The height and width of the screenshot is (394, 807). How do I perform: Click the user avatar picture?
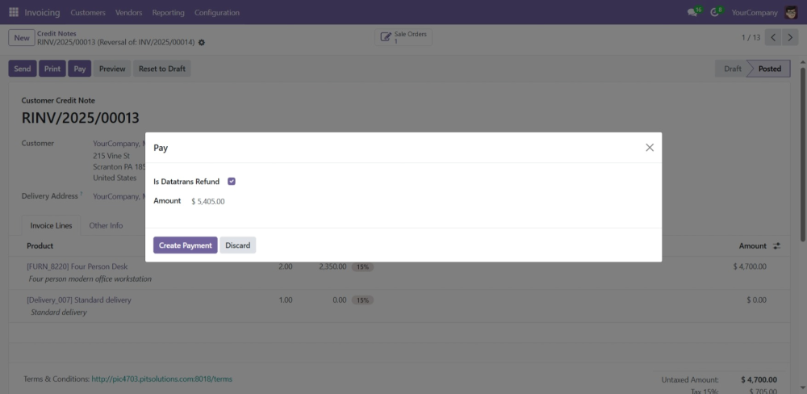[x=791, y=12]
